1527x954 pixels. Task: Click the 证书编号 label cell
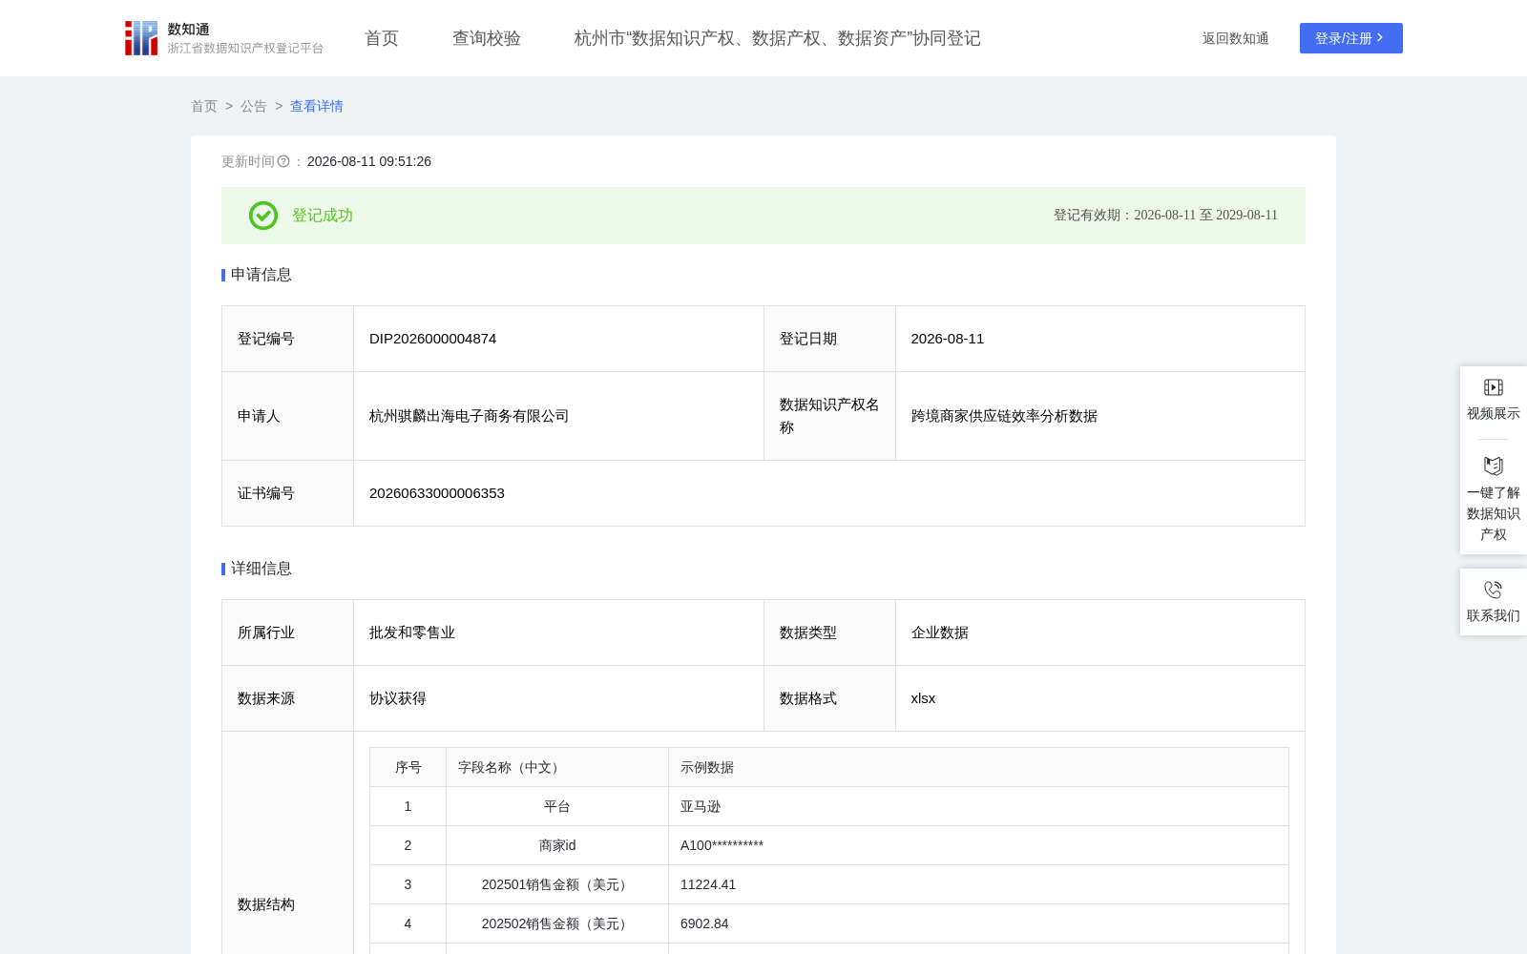tap(287, 493)
